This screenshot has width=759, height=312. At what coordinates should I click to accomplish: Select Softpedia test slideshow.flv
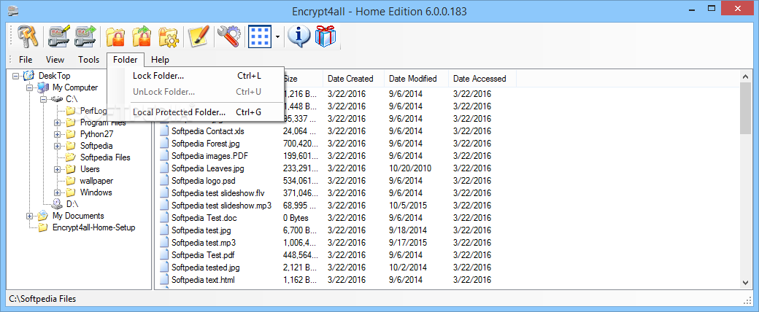[x=218, y=193]
